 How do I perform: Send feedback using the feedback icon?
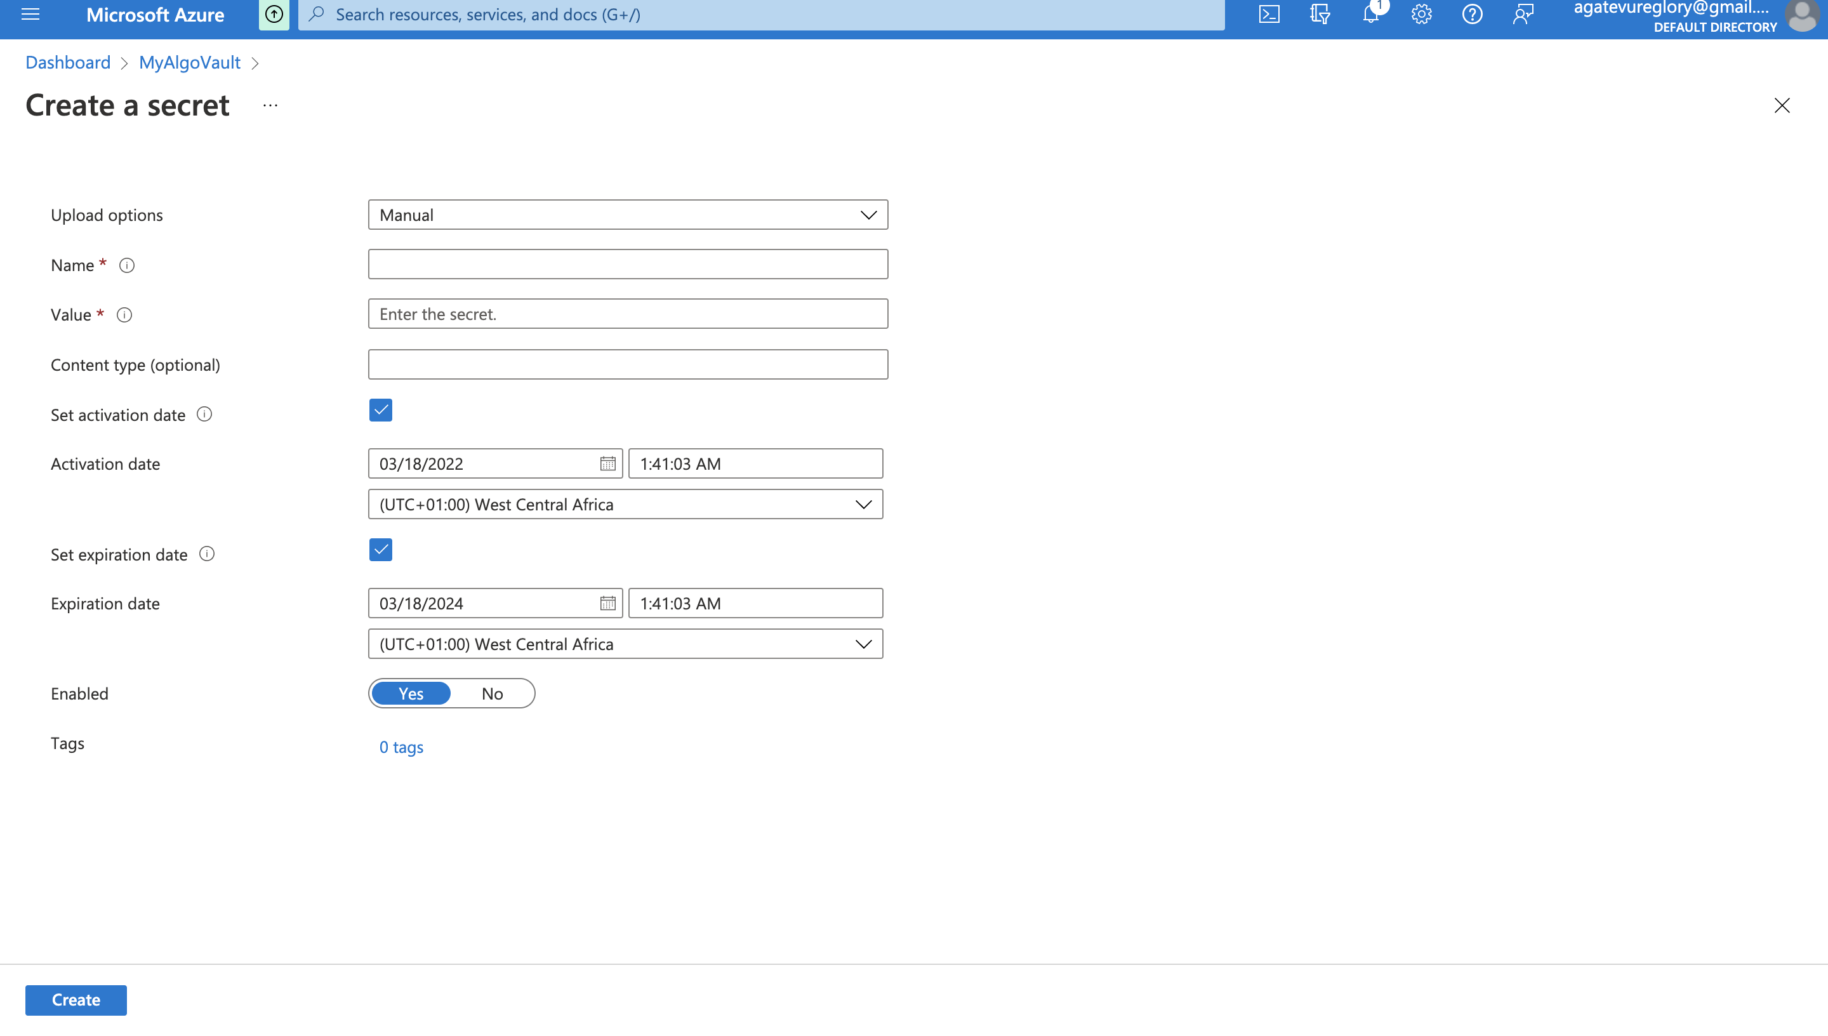click(1523, 14)
